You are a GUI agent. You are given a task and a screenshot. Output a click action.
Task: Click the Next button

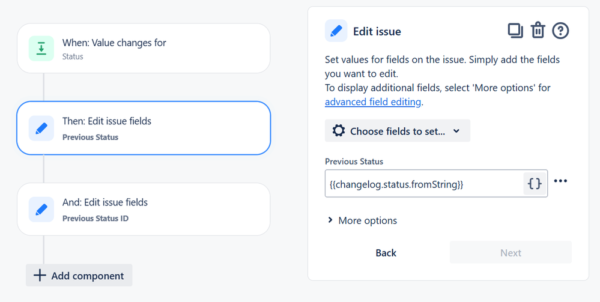click(511, 253)
